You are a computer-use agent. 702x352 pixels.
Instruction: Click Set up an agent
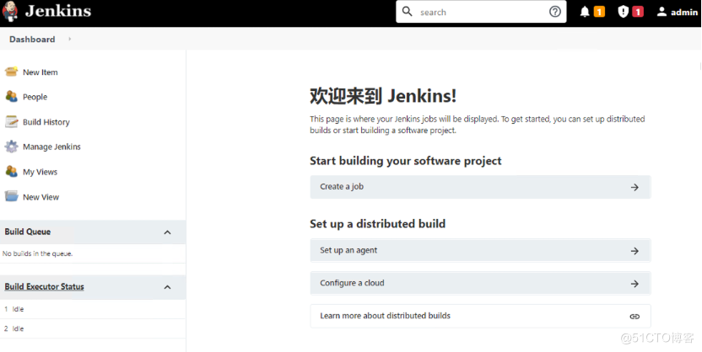pyautogui.click(x=480, y=251)
